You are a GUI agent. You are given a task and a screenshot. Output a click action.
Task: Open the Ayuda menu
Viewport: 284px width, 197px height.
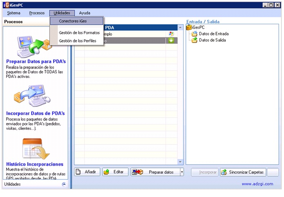85,13
